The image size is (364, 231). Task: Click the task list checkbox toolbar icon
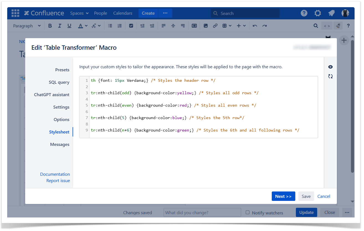(x=131, y=26)
